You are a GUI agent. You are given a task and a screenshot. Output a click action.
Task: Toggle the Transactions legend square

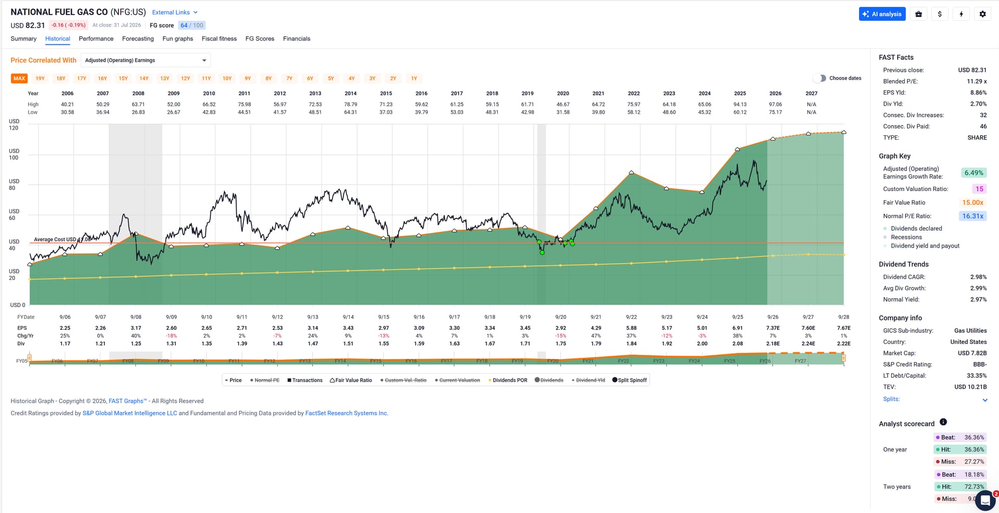point(305,380)
